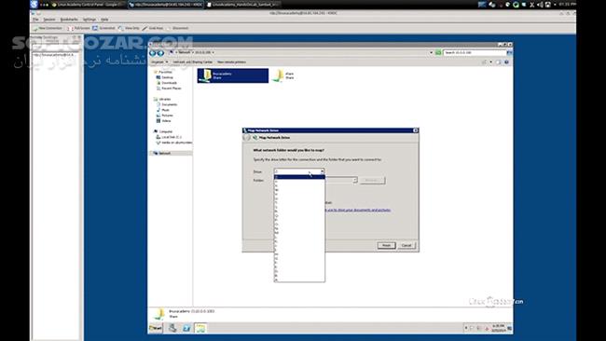Open the KRDC File menu

pos(35,20)
